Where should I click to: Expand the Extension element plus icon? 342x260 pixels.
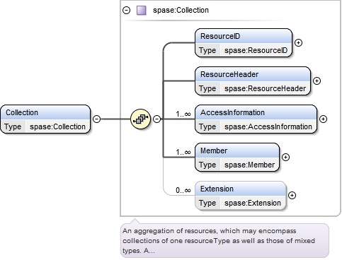pyautogui.click(x=292, y=195)
